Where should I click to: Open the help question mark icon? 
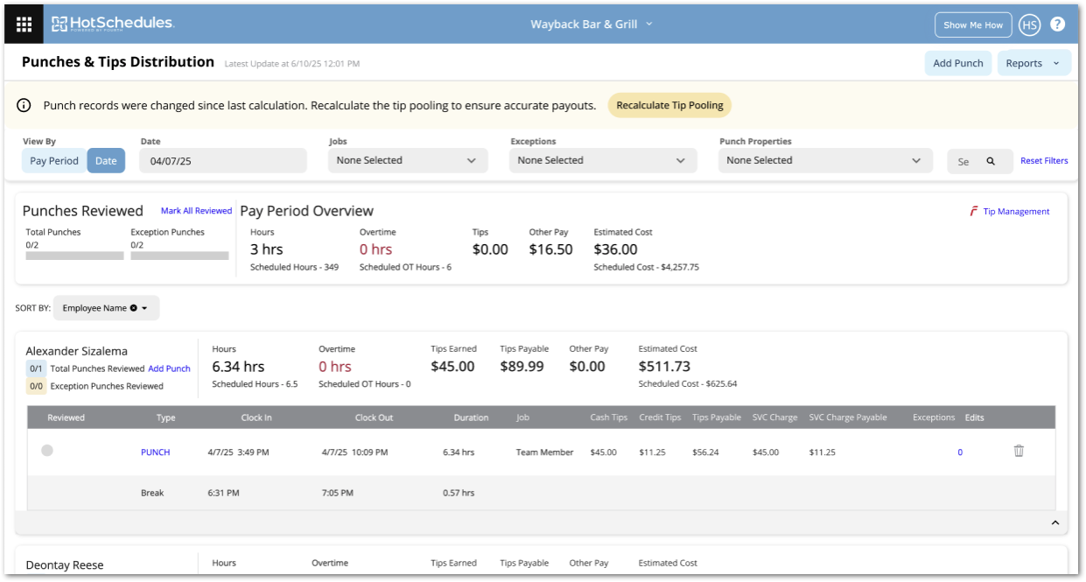coord(1057,25)
